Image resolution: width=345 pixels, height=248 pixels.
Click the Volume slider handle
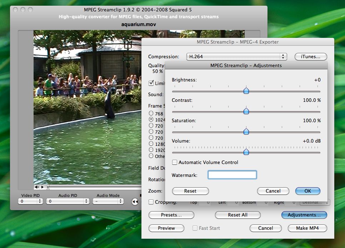coord(246,152)
